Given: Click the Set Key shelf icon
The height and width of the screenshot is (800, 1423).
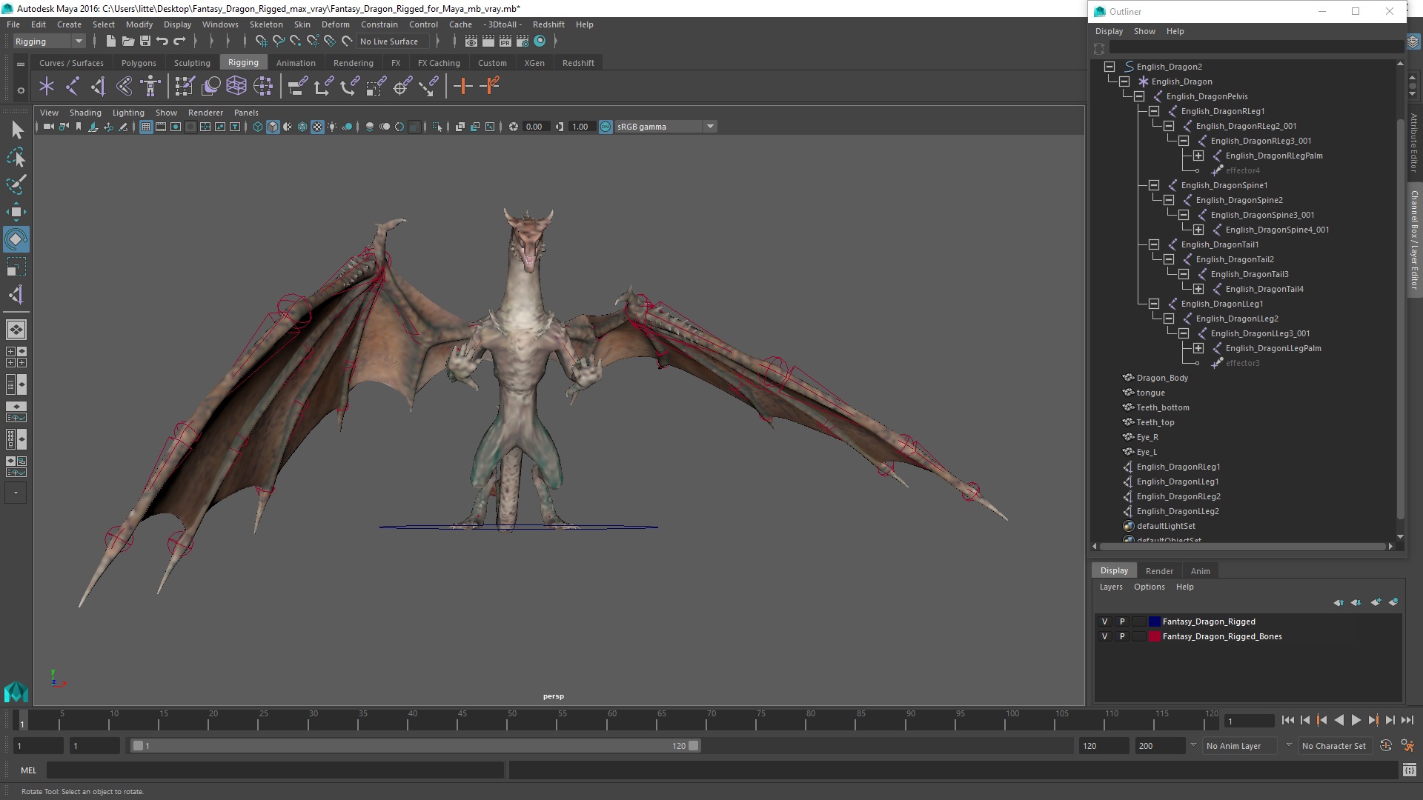Looking at the screenshot, I should 463,87.
